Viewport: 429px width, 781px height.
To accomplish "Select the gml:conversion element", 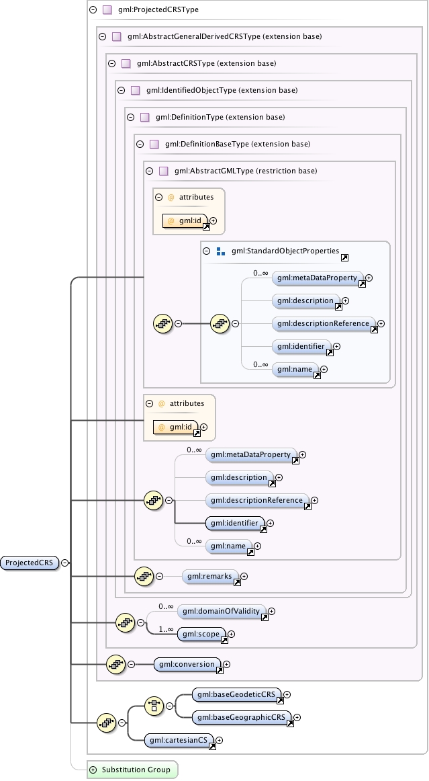I will pyautogui.click(x=187, y=664).
